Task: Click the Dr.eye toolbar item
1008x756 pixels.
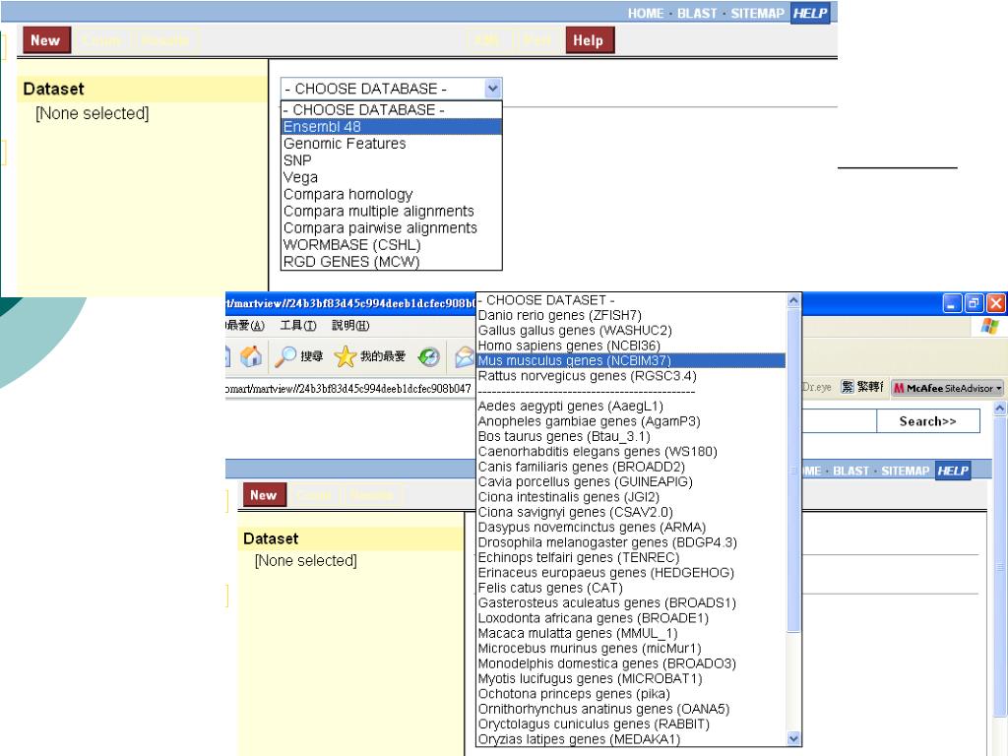Action: (x=816, y=387)
